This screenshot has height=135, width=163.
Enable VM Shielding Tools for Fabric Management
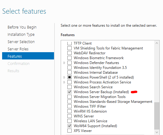tap(70, 48)
